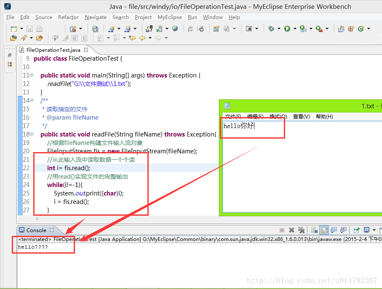Toggle the Scroll Lock console button
382x289 pixels.
pos(324,230)
